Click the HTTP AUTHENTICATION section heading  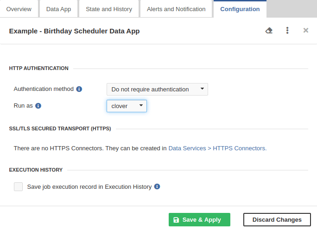(x=39, y=68)
